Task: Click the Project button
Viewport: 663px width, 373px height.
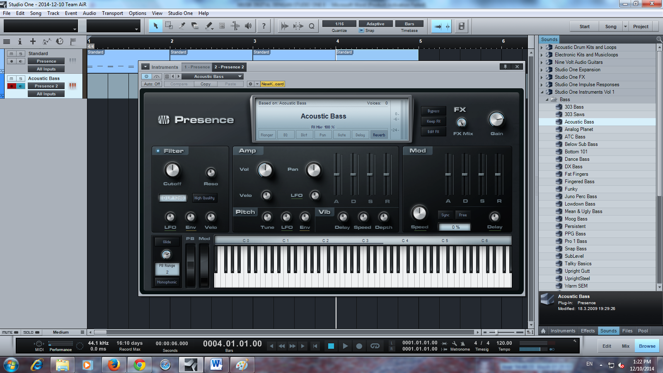Action: [x=641, y=27]
